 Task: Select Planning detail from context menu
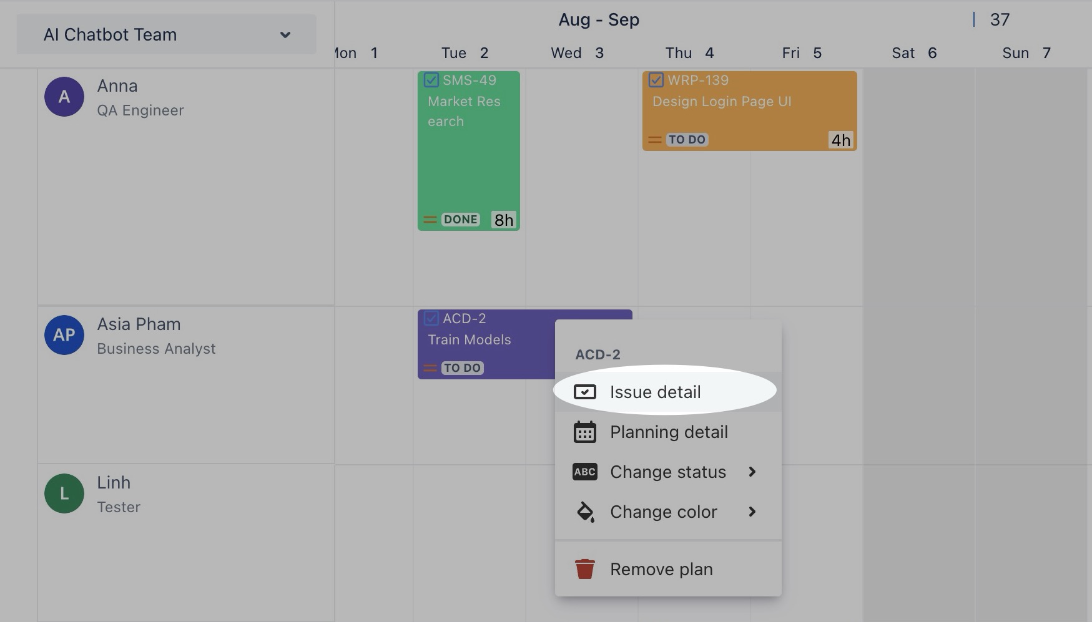pos(669,432)
